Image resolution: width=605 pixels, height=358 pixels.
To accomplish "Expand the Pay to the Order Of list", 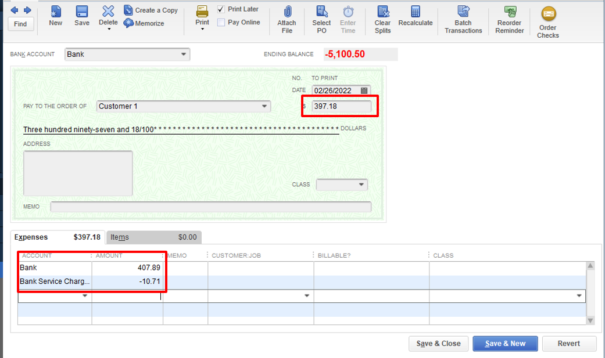I will (266, 106).
